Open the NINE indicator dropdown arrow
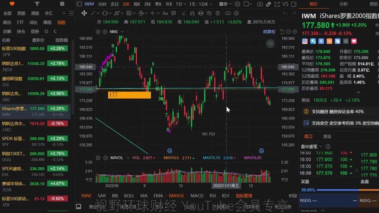Screen dimensions: 379x213 click(x=122, y=32)
